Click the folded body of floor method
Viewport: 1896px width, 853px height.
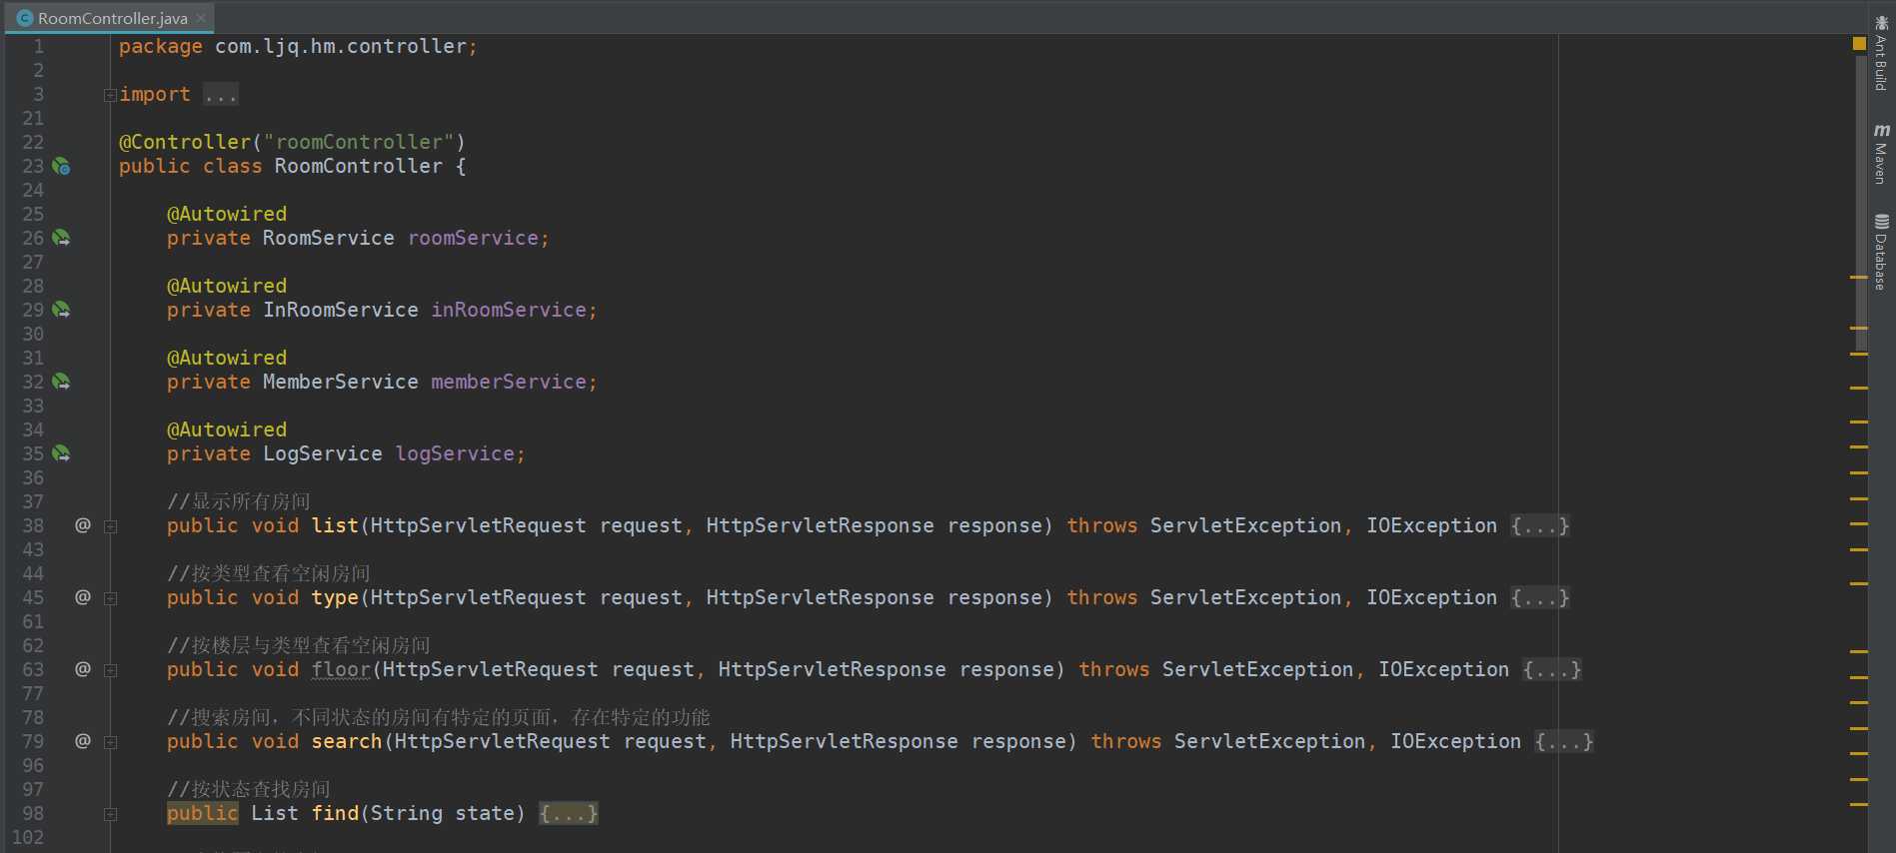[1552, 669]
